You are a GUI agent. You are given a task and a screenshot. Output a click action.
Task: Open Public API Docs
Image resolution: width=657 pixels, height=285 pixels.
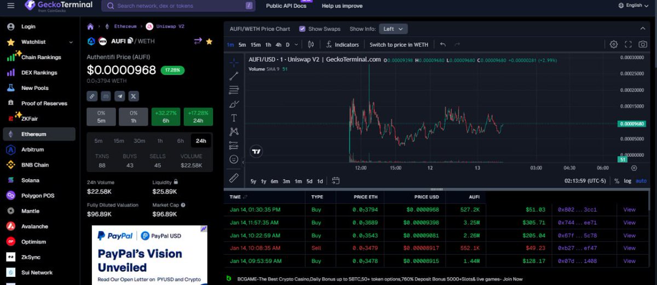[286, 5]
